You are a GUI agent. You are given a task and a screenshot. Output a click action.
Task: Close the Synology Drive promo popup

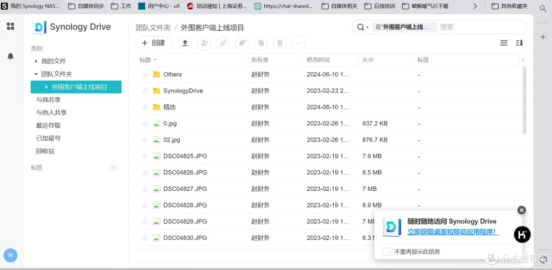[x=522, y=210]
